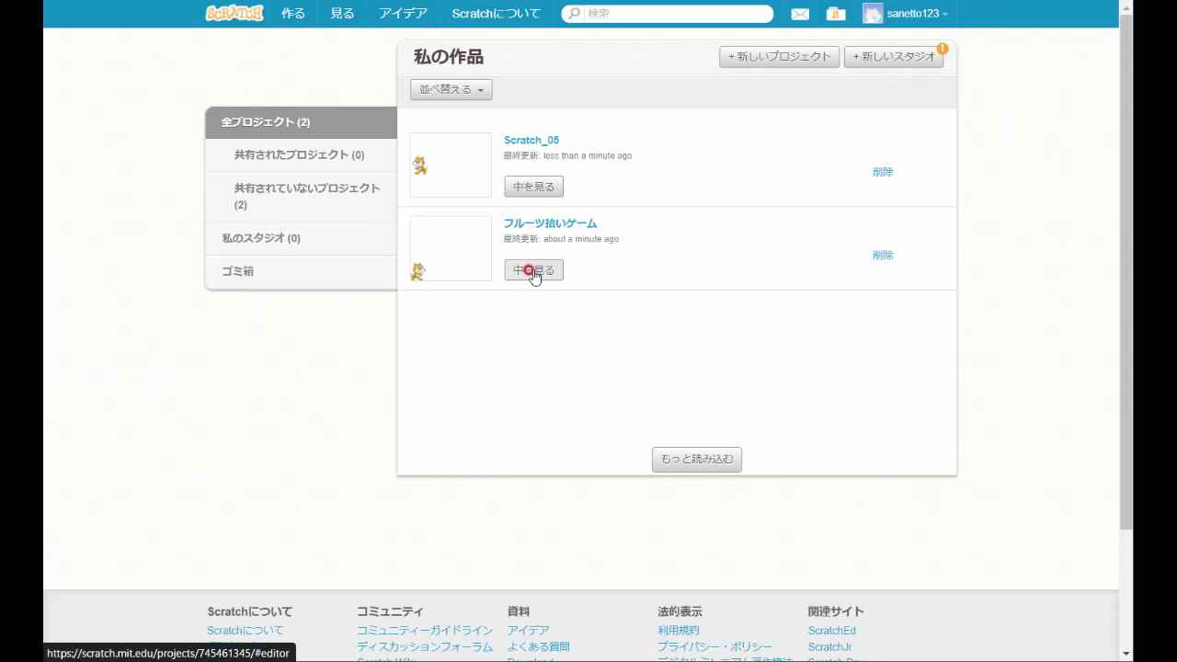The image size is (1177, 662).
Task: Click the text about a minute ago
Action: point(581,239)
